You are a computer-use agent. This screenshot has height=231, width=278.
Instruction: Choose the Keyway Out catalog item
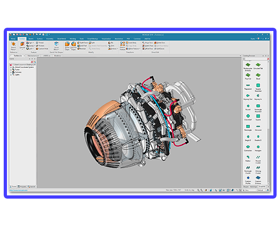point(248,96)
